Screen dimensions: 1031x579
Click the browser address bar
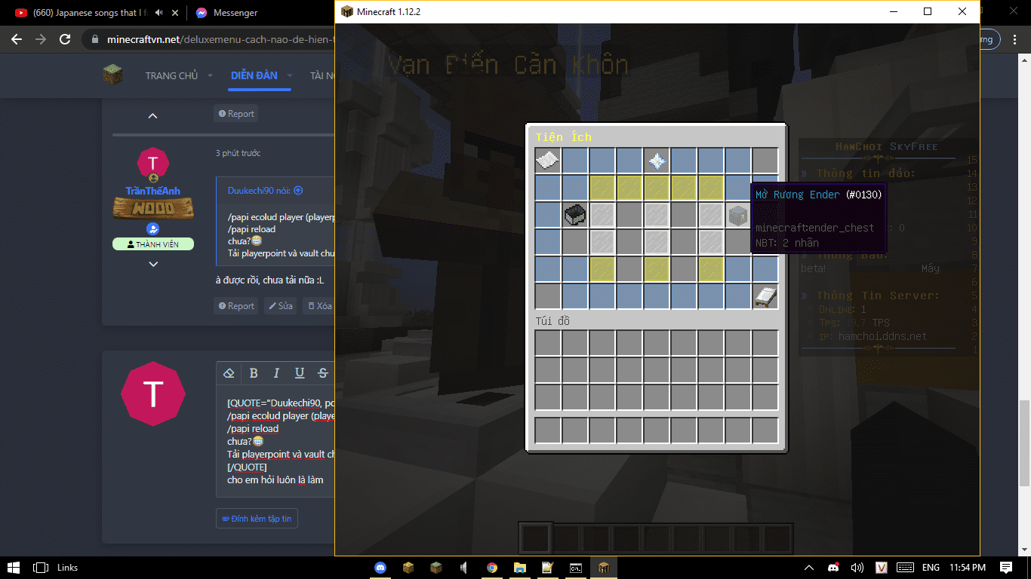(219, 39)
